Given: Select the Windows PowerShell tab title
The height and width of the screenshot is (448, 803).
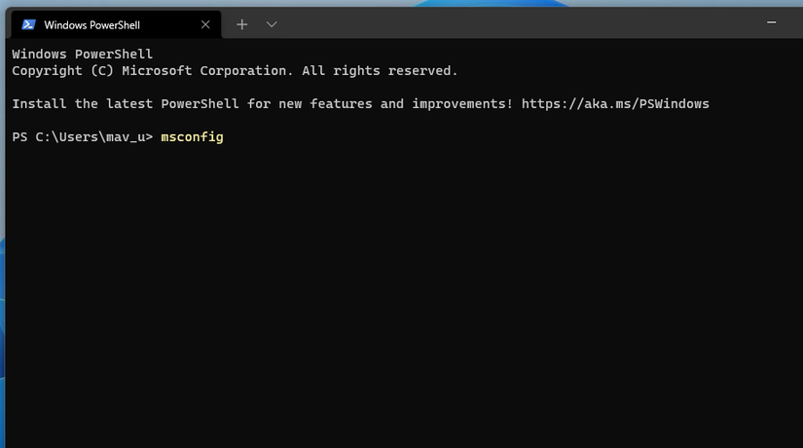Looking at the screenshot, I should pos(91,24).
